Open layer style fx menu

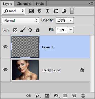[x=38, y=96]
